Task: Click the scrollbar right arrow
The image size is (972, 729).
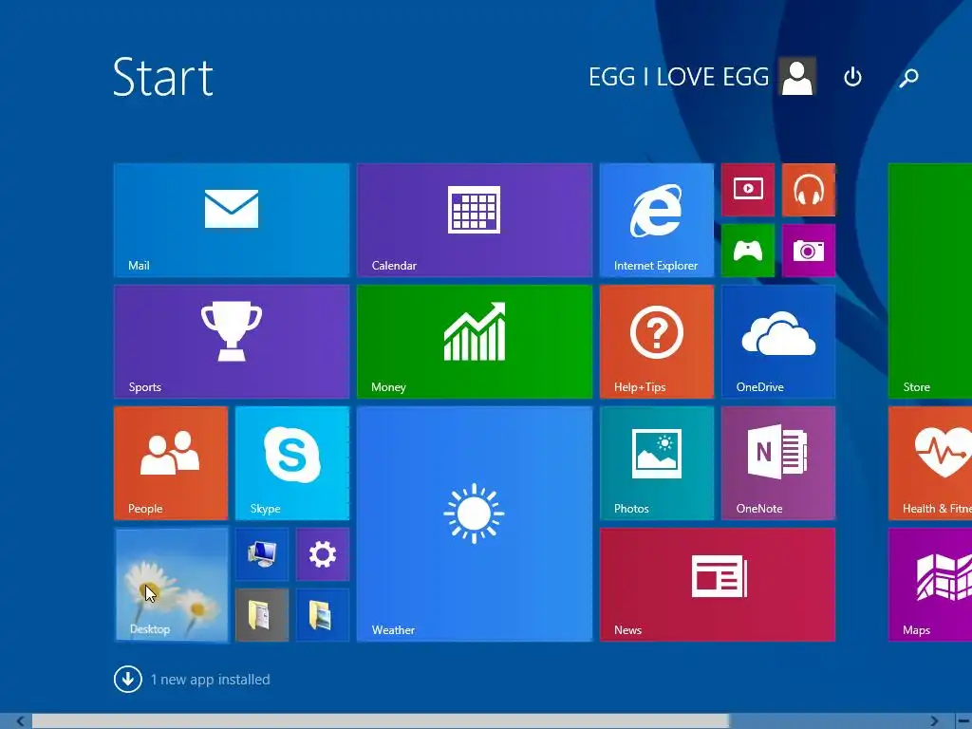Action: click(934, 721)
